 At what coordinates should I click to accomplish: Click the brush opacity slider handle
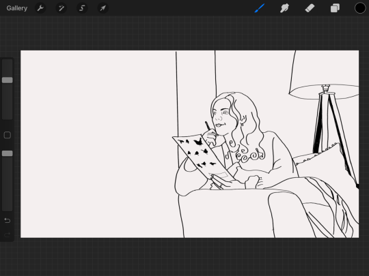8,153
